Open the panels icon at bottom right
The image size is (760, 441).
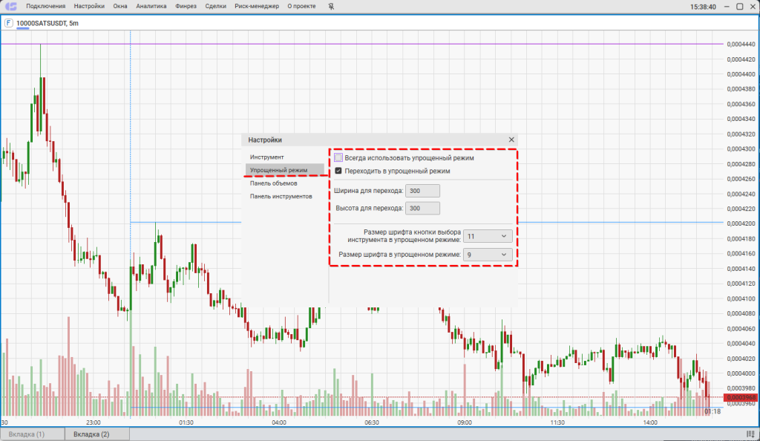(x=751, y=434)
